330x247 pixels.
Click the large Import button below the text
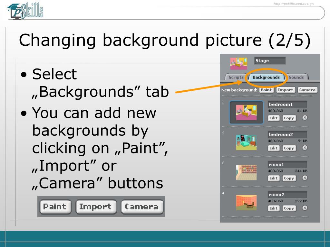pyautogui.click(x=96, y=207)
